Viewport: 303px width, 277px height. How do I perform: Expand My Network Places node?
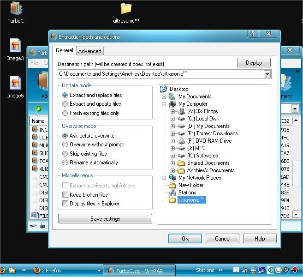click(x=164, y=178)
